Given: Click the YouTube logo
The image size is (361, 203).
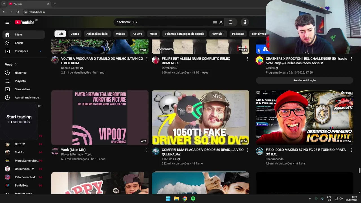Looking at the screenshot, I should tap(25, 22).
